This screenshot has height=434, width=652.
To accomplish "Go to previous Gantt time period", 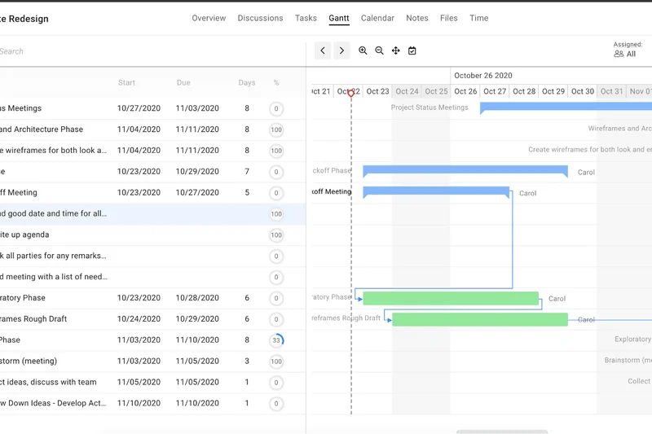I will pos(323,50).
